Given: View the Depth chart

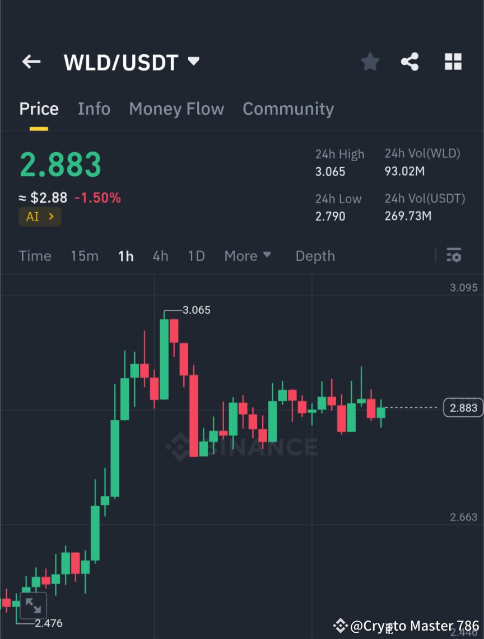Looking at the screenshot, I should tap(315, 256).
